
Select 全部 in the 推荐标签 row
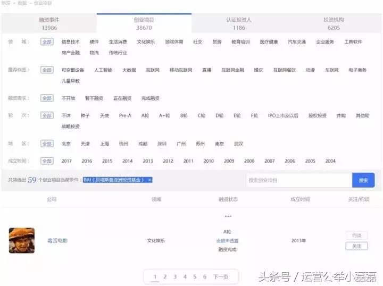[x=47, y=70]
